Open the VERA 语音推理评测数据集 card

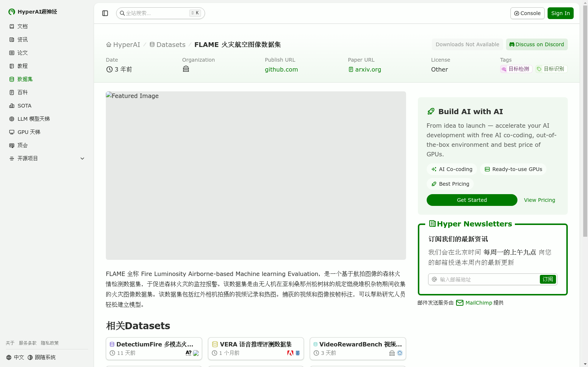(256, 349)
